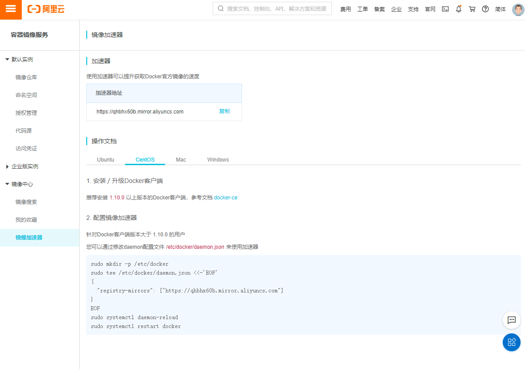Click the blue floating apps grid button
Screen dimensions: 525x369
click(512, 342)
